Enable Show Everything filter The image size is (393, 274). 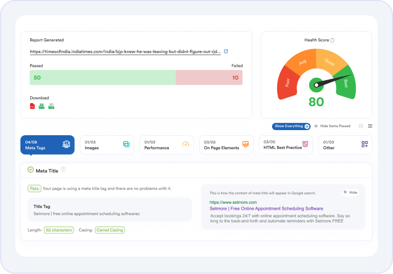pyautogui.click(x=291, y=126)
